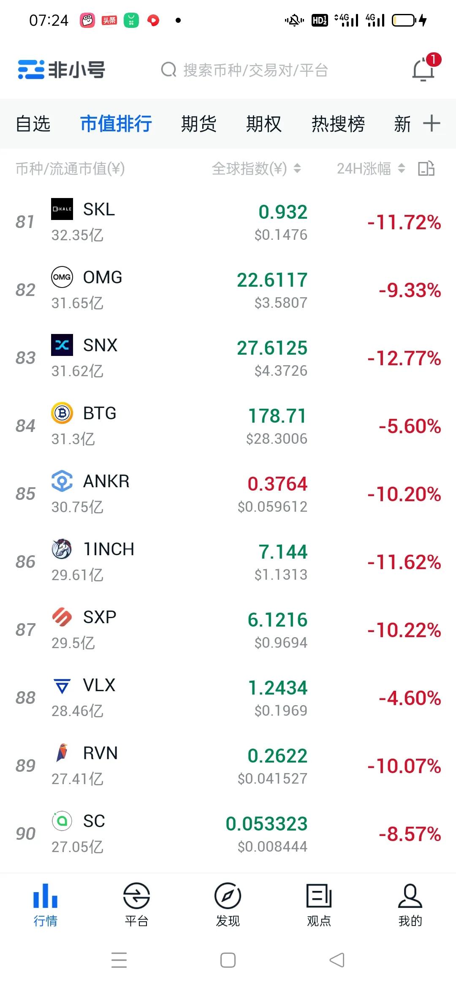Switch to the 期货 tab

(198, 124)
